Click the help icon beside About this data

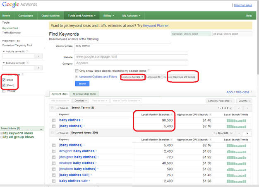(x=251, y=92)
